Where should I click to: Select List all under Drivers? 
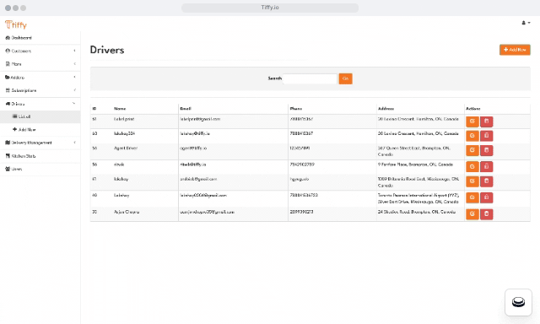(40, 116)
